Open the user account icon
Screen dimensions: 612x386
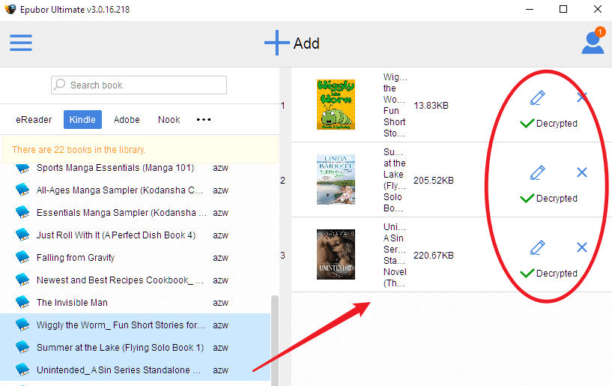pyautogui.click(x=593, y=41)
